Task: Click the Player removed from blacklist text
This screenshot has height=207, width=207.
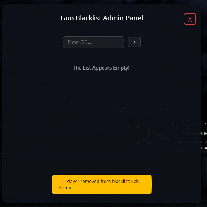Action: coord(98,181)
